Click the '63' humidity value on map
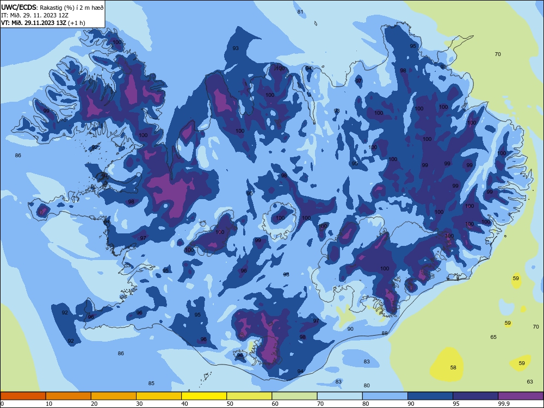The image size is (544, 408). [x=530, y=382]
